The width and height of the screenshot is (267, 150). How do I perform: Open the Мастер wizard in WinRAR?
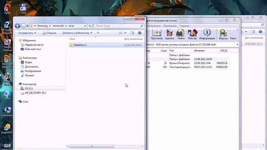coord(192,35)
